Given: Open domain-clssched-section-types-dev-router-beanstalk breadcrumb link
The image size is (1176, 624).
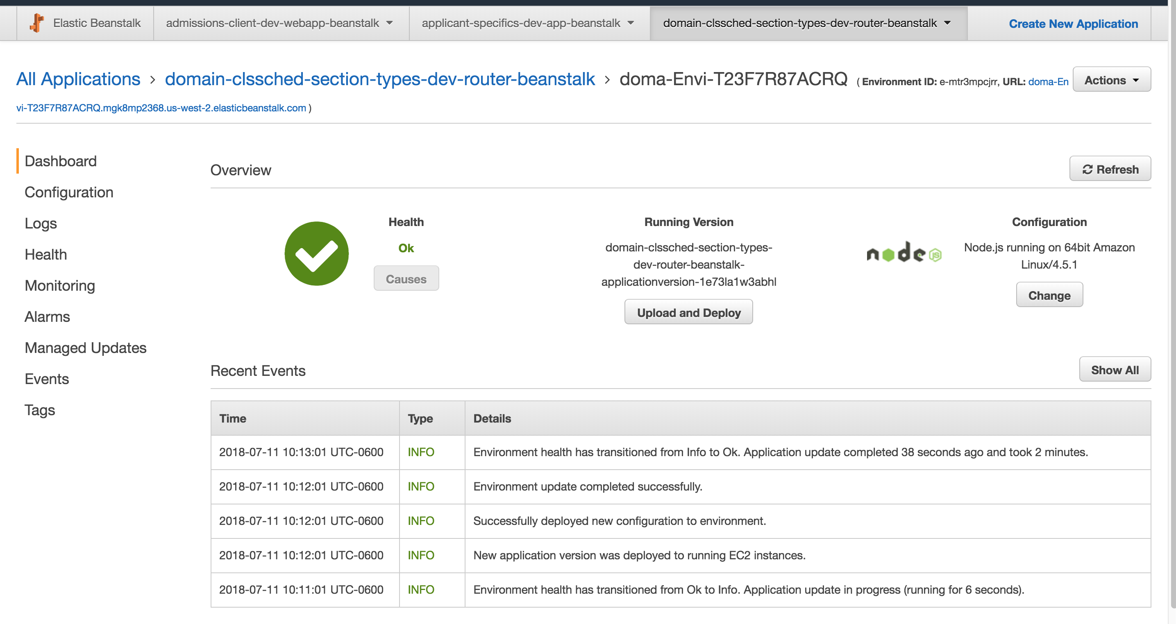Looking at the screenshot, I should 380,79.
